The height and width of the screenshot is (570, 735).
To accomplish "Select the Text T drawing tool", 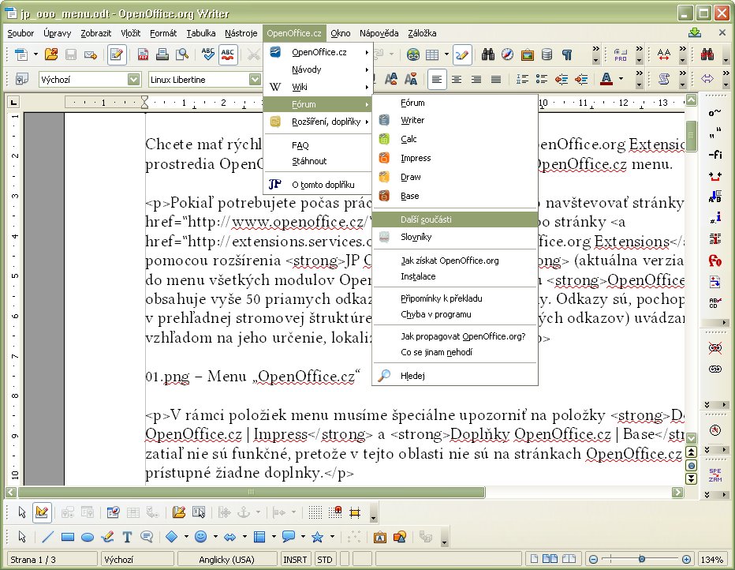I will [126, 537].
